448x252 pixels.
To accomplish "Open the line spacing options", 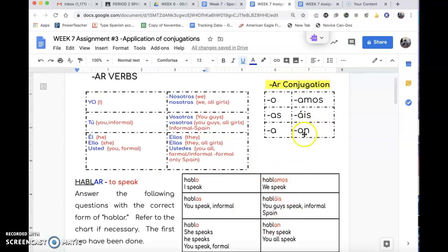I will tap(330, 61).
